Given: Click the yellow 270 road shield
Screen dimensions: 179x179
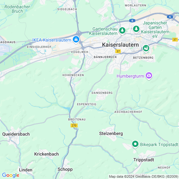Looking at the screenshot, I should [74, 125].
